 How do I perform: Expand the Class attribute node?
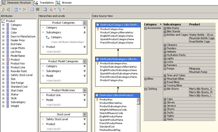click(x=3, y=29)
